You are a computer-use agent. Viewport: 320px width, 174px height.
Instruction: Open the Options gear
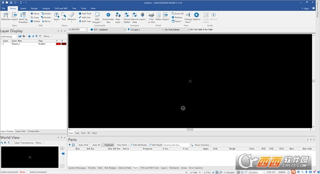(196, 16)
